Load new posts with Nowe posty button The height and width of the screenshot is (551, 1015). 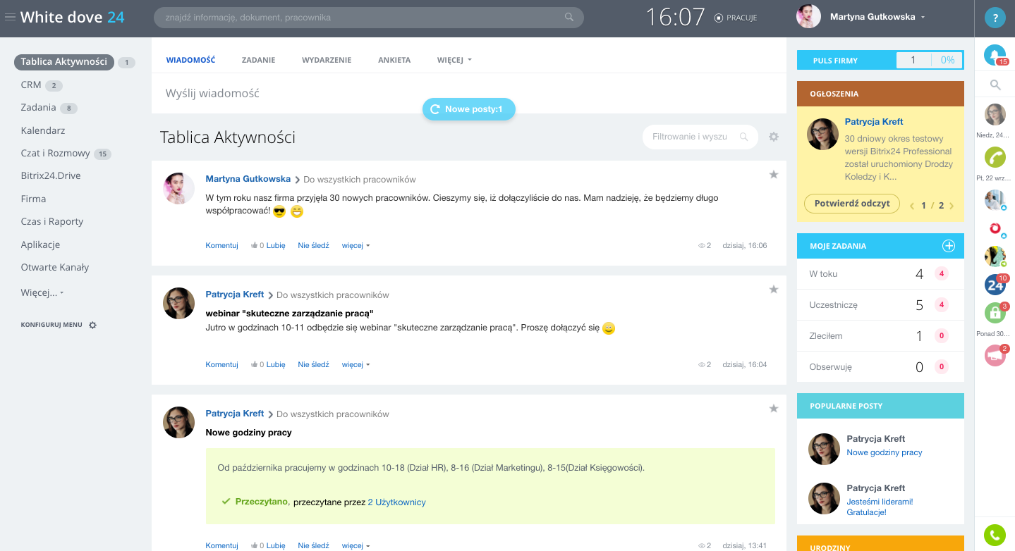468,109
